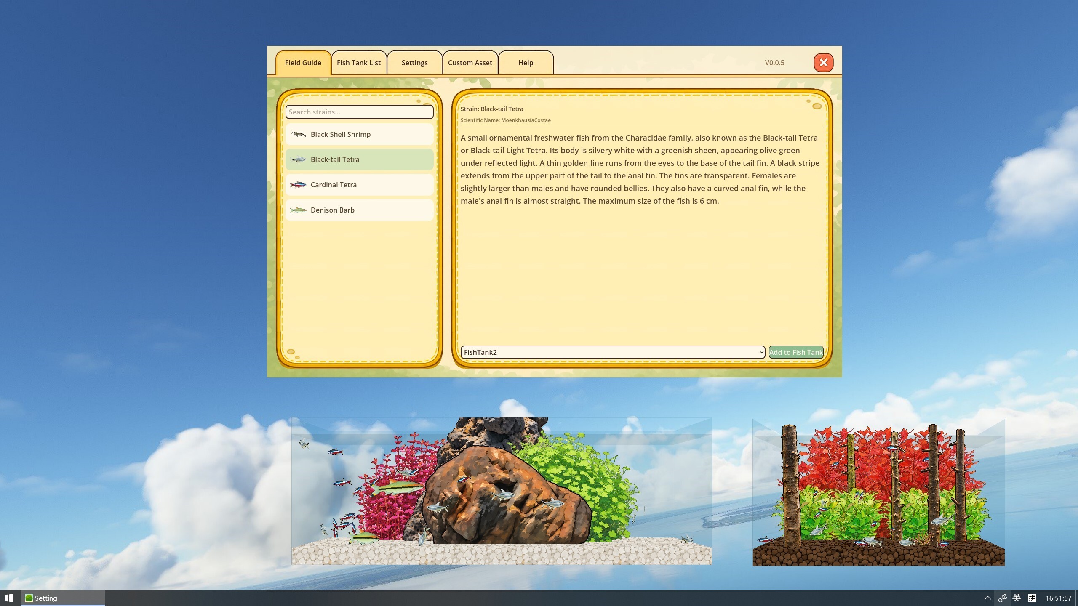Click the Setting app on the taskbar

click(x=62, y=598)
